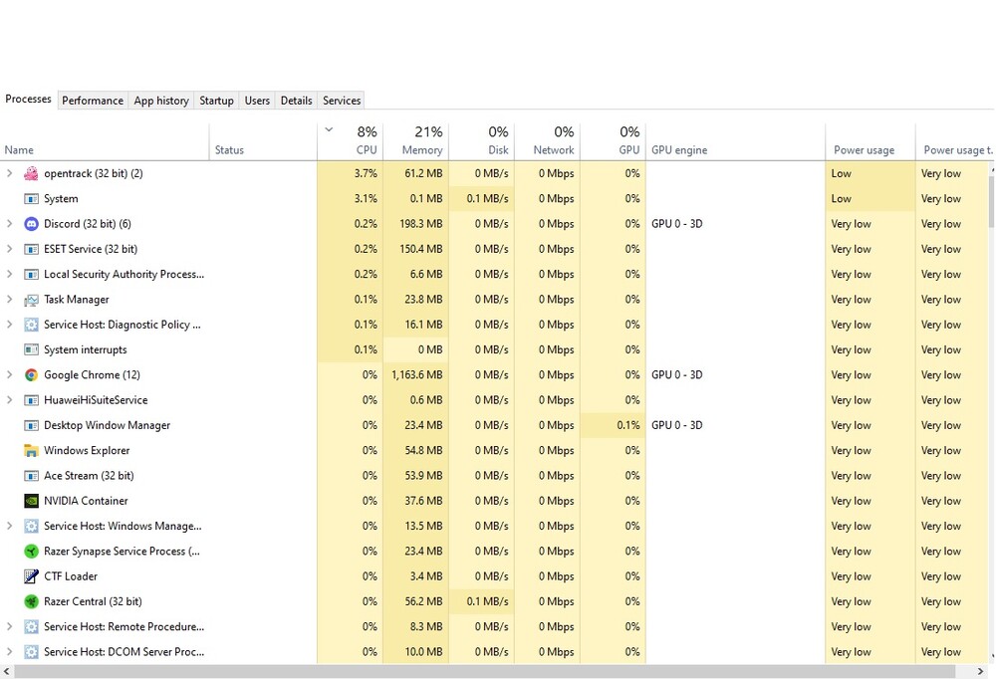Expand the Service Host: DCOM Server entry
Screen dimensions: 996x679
click(x=9, y=651)
